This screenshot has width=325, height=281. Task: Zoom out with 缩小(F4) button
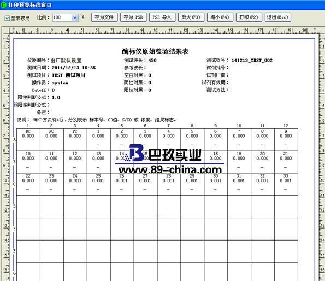220,17
